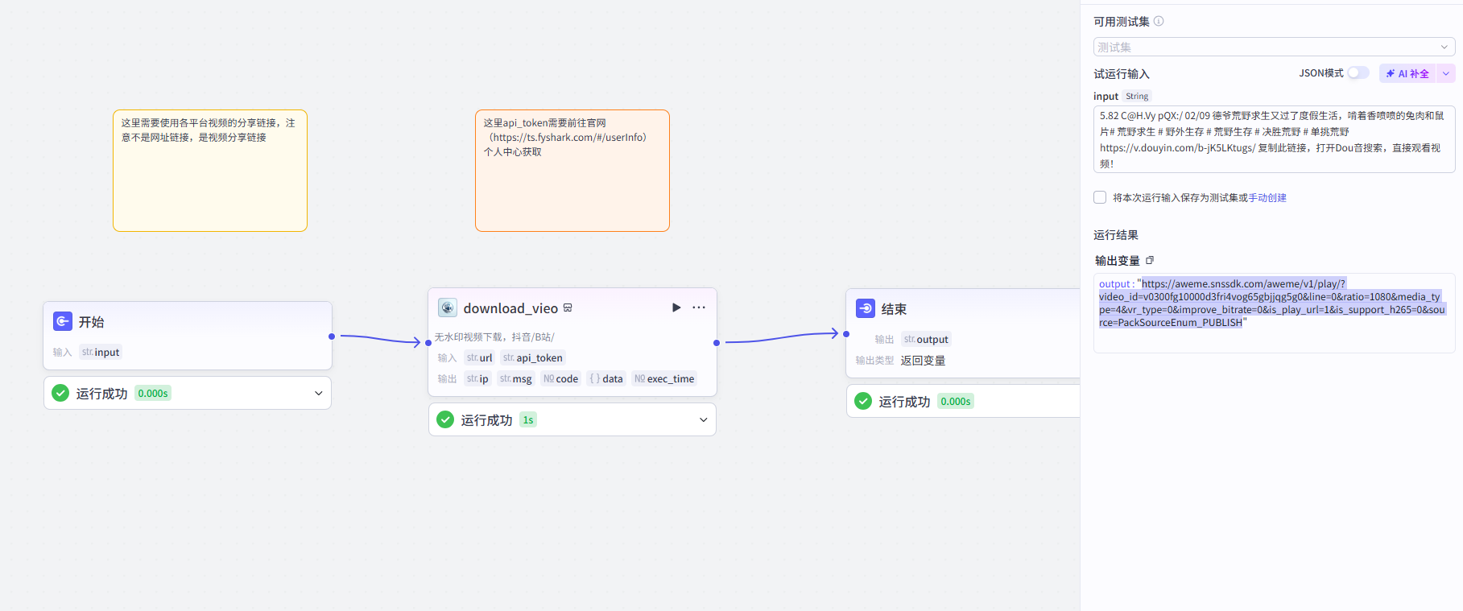Click the info icon beside 可用测试集
Viewport: 1463px width, 611px height.
pos(1159,21)
